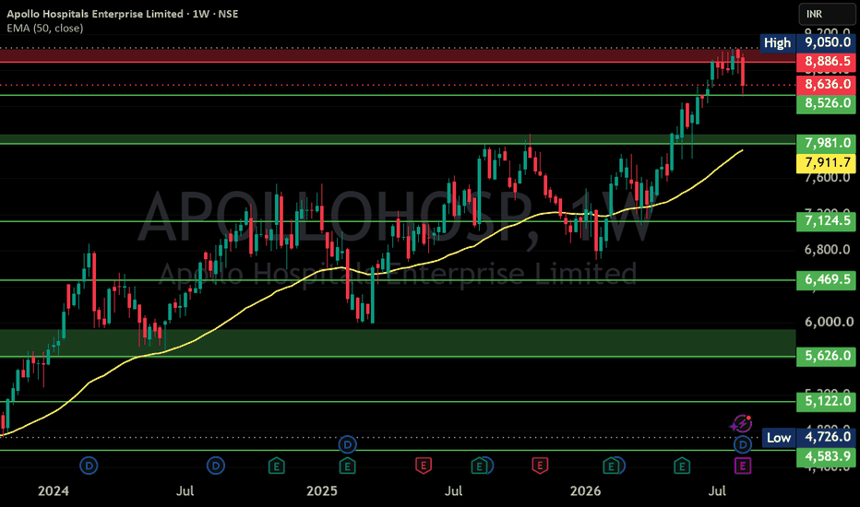Click the Jul label between 2025 and 2026
The width and height of the screenshot is (860, 507).
pyautogui.click(x=453, y=491)
